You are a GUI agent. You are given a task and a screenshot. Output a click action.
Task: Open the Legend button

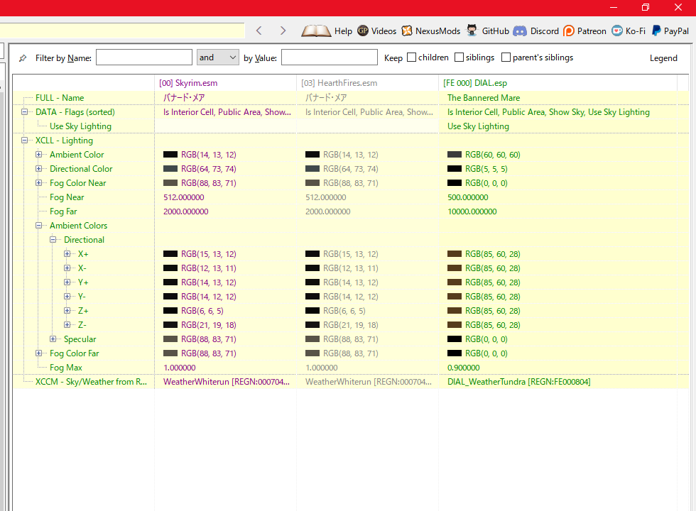[x=663, y=58]
